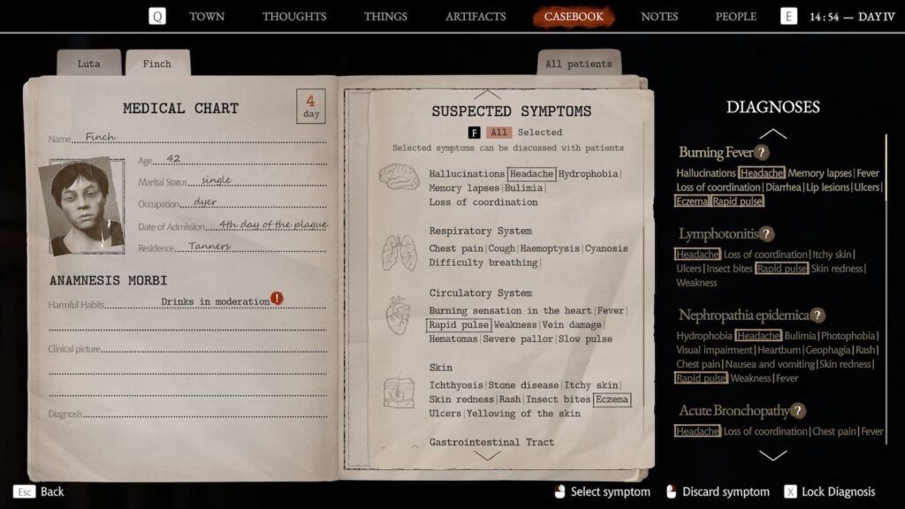Click the brain nervous system icon

click(399, 177)
